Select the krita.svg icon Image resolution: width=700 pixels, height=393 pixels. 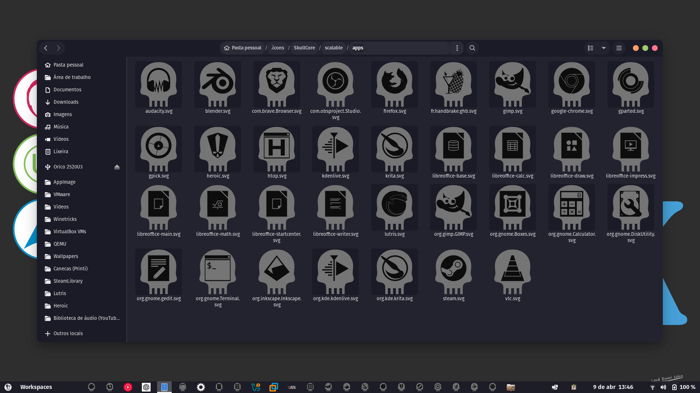click(394, 149)
